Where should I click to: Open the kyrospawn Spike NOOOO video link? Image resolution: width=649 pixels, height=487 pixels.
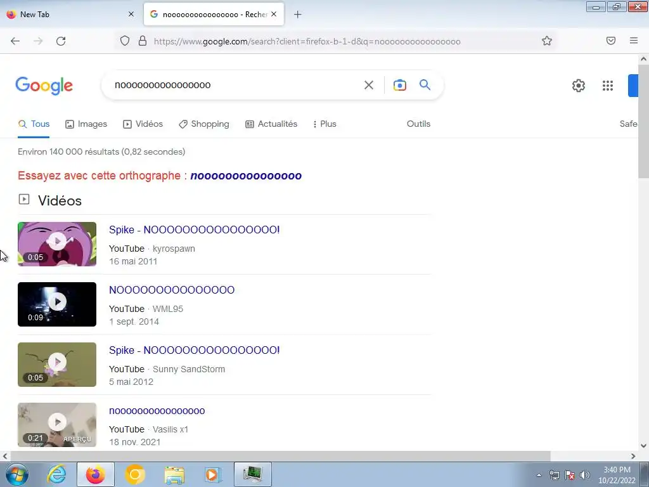(194, 230)
